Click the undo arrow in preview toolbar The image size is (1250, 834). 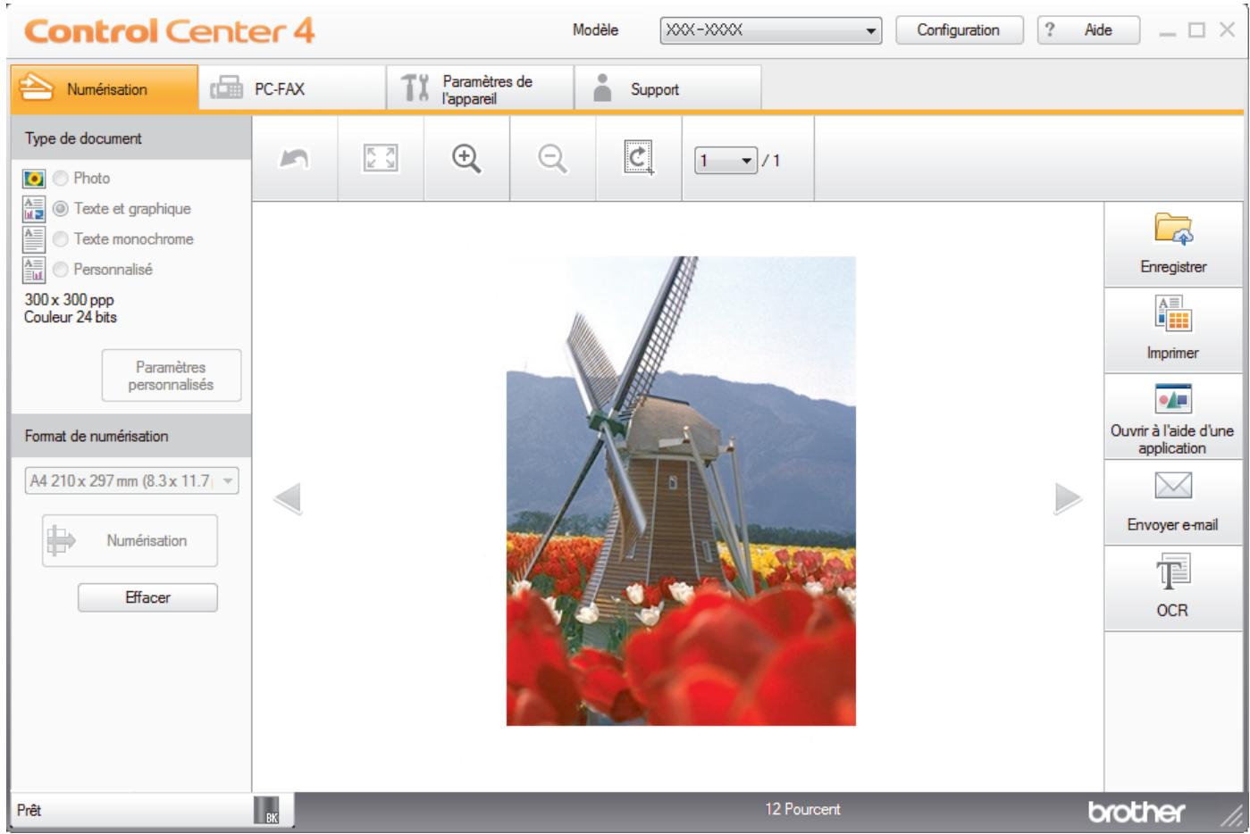click(295, 160)
